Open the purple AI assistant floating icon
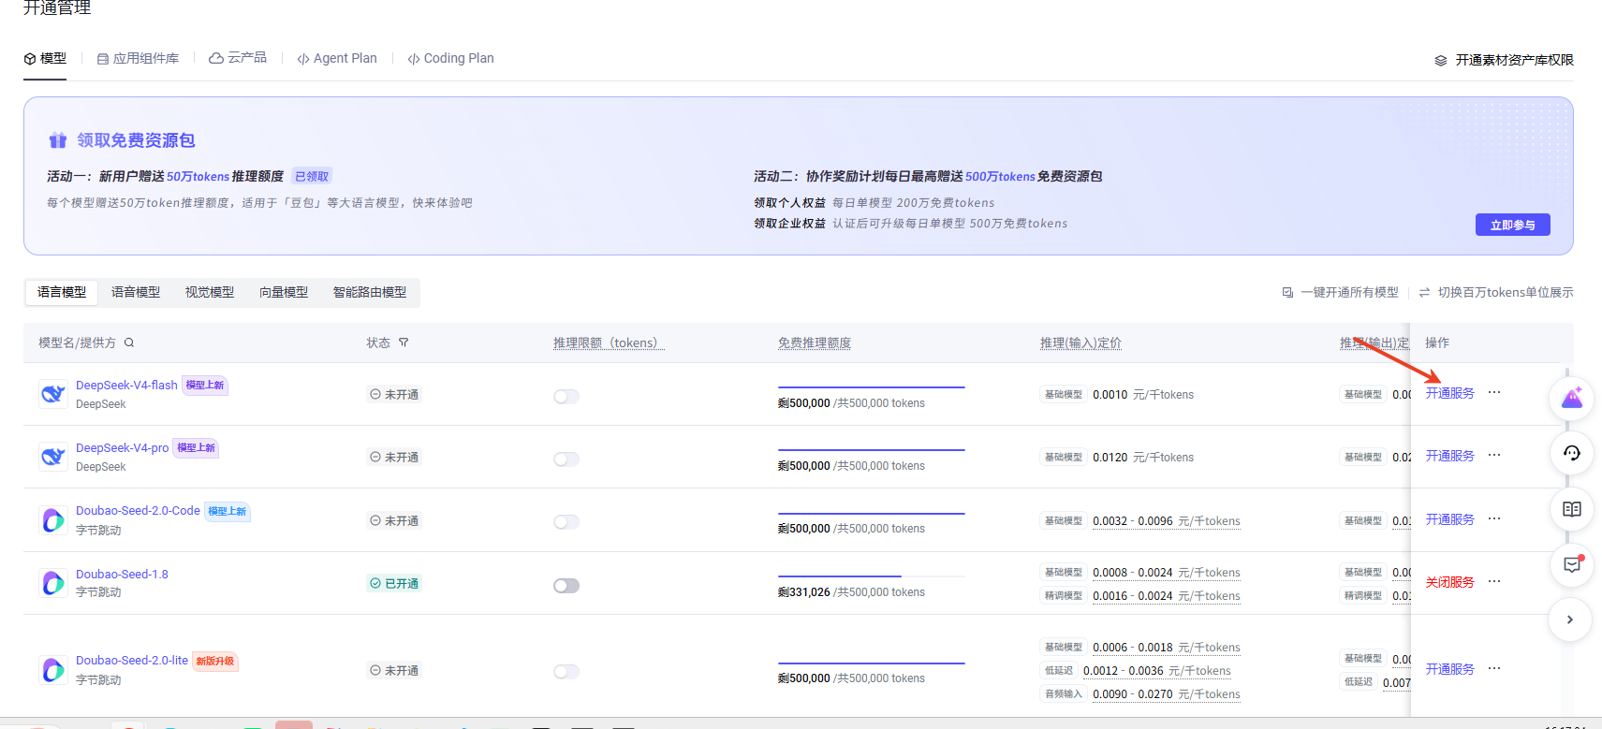Image resolution: width=1602 pixels, height=729 pixels. pyautogui.click(x=1572, y=399)
